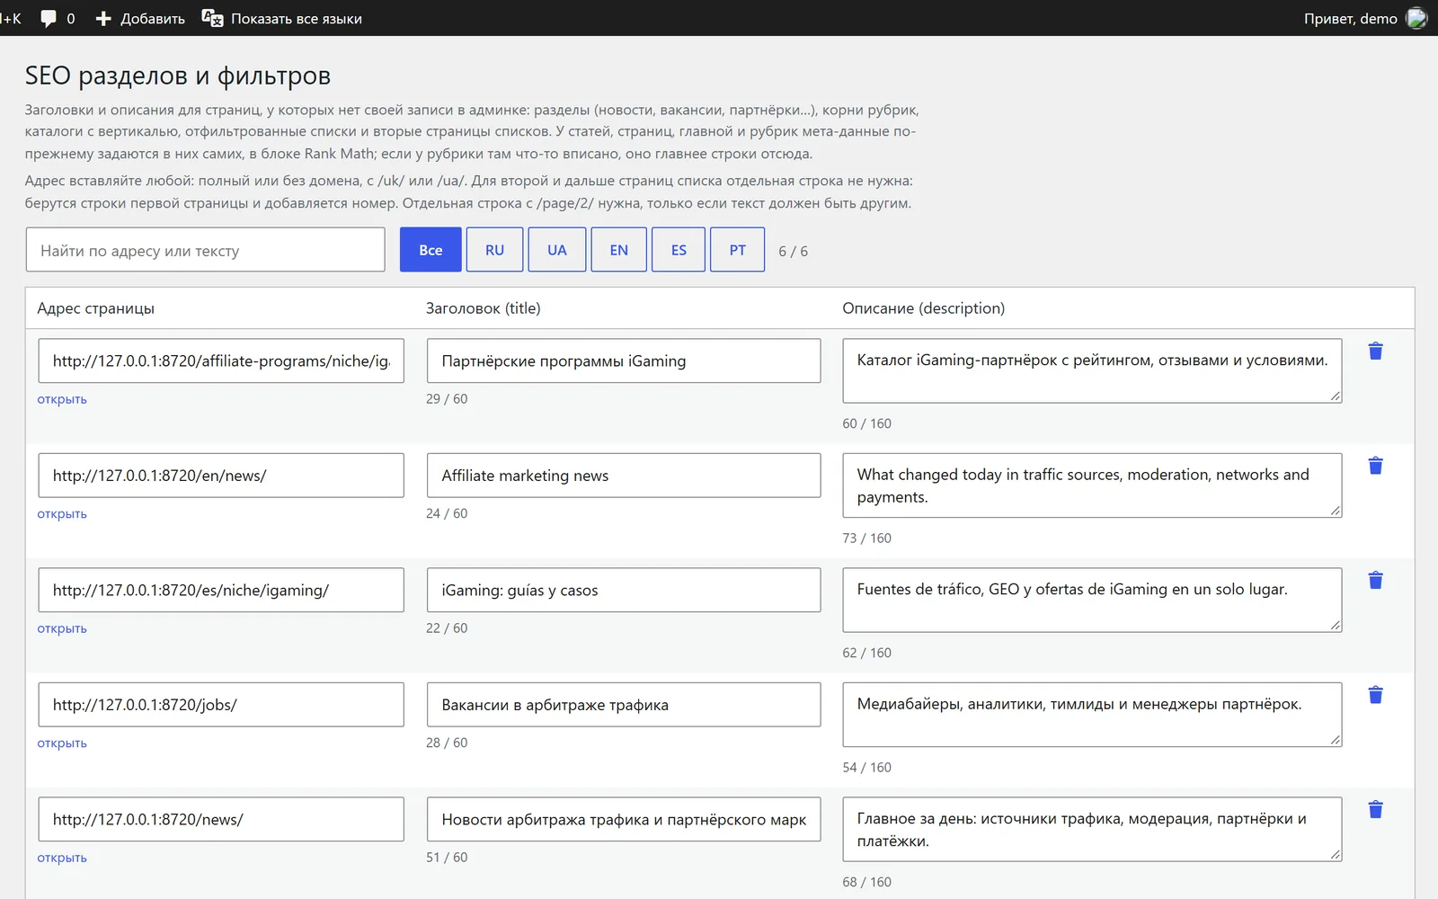
Task: Edit title iGaming: guías y casos
Action: coord(624,590)
